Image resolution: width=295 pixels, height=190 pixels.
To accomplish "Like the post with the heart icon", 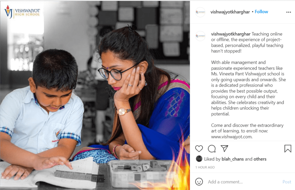I will (199, 149).
